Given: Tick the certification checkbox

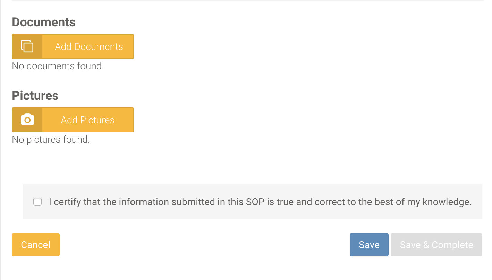Looking at the screenshot, I should click(37, 202).
